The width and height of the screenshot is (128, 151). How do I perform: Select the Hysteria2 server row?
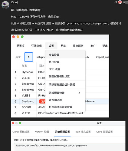pos(60,72)
